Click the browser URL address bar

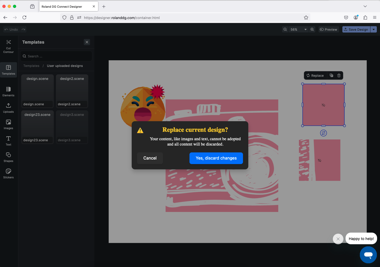point(185,18)
